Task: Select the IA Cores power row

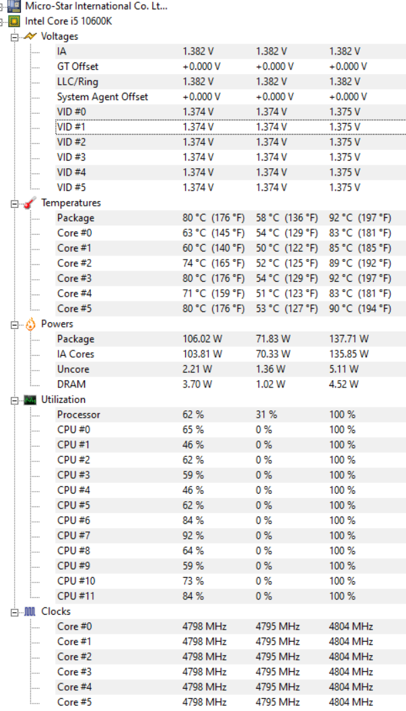Action: point(75,354)
